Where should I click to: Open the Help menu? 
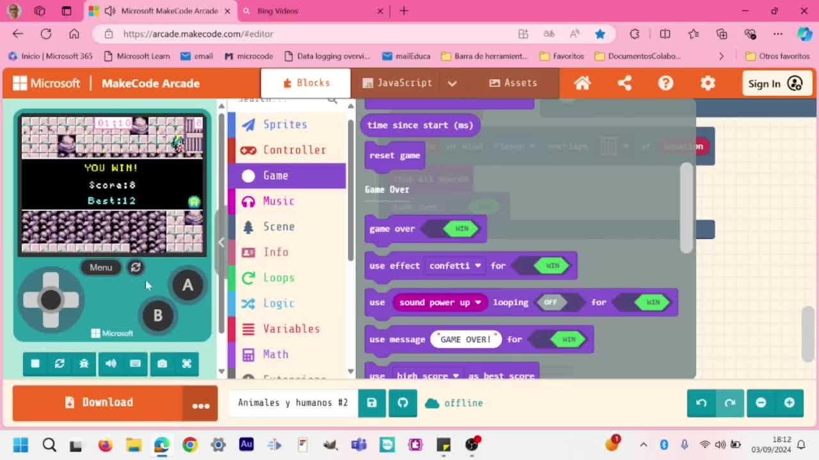(666, 83)
